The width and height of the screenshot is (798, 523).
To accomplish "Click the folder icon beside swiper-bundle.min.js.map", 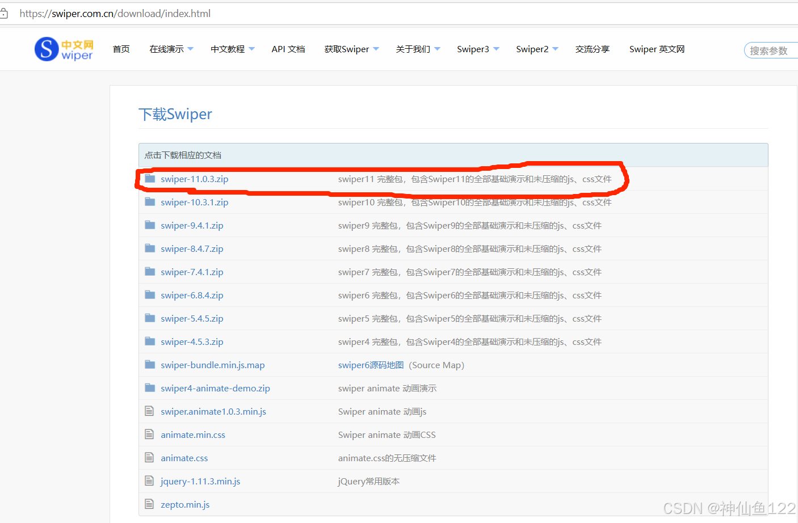I will (150, 364).
